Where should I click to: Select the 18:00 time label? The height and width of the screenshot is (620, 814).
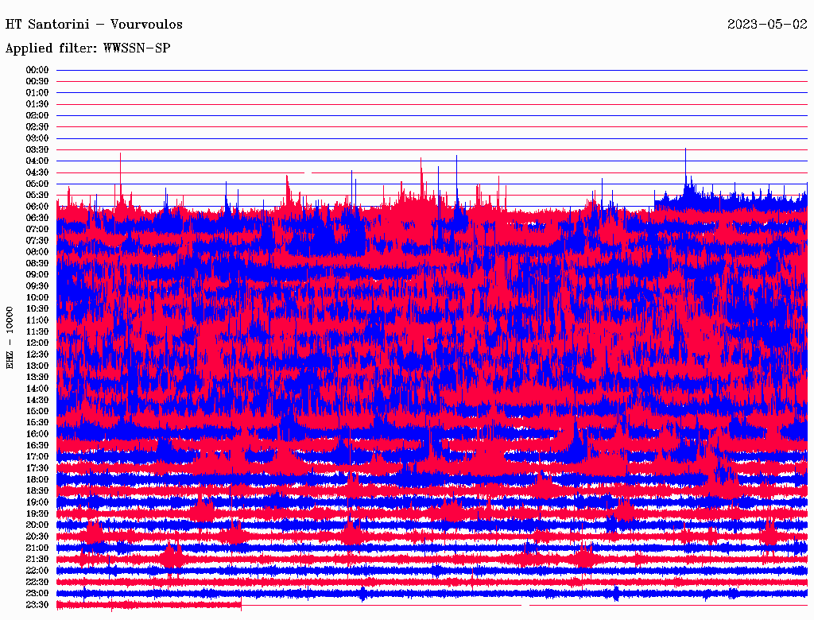[x=37, y=479]
